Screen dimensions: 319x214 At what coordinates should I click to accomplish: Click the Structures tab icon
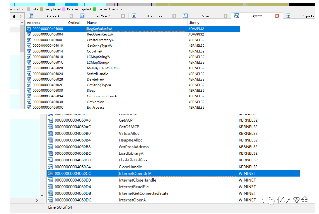(x=134, y=16)
